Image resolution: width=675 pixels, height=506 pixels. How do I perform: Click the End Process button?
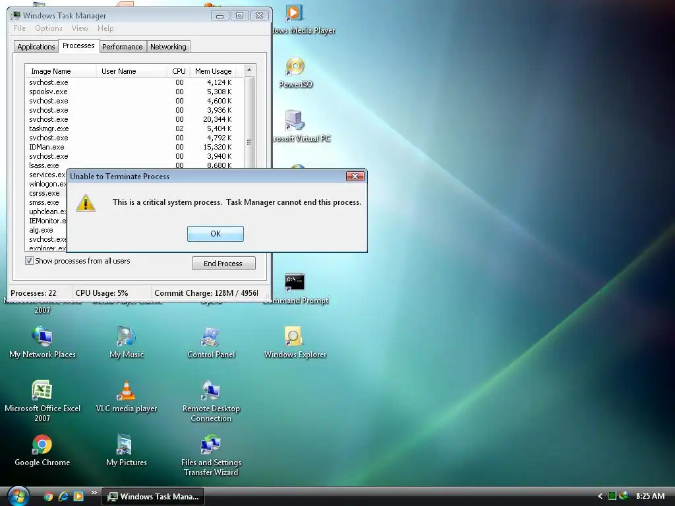tap(223, 264)
